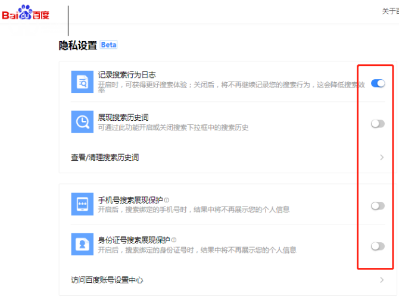399x297 pixels.
Task: Click the 身份证号搜索展现保护 title
Action: coord(134,240)
